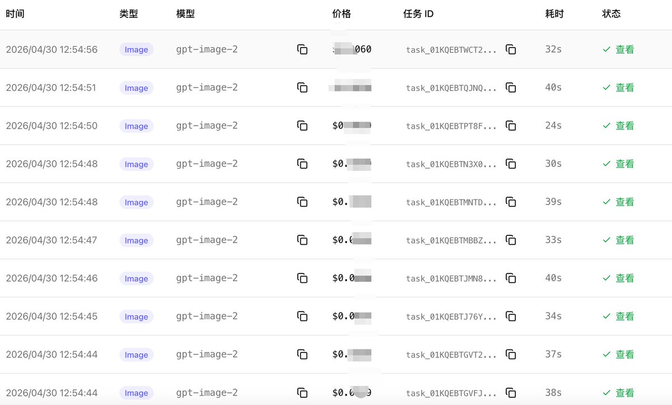Click the 状态 column header
Screen dimensions: 672x405
point(612,13)
